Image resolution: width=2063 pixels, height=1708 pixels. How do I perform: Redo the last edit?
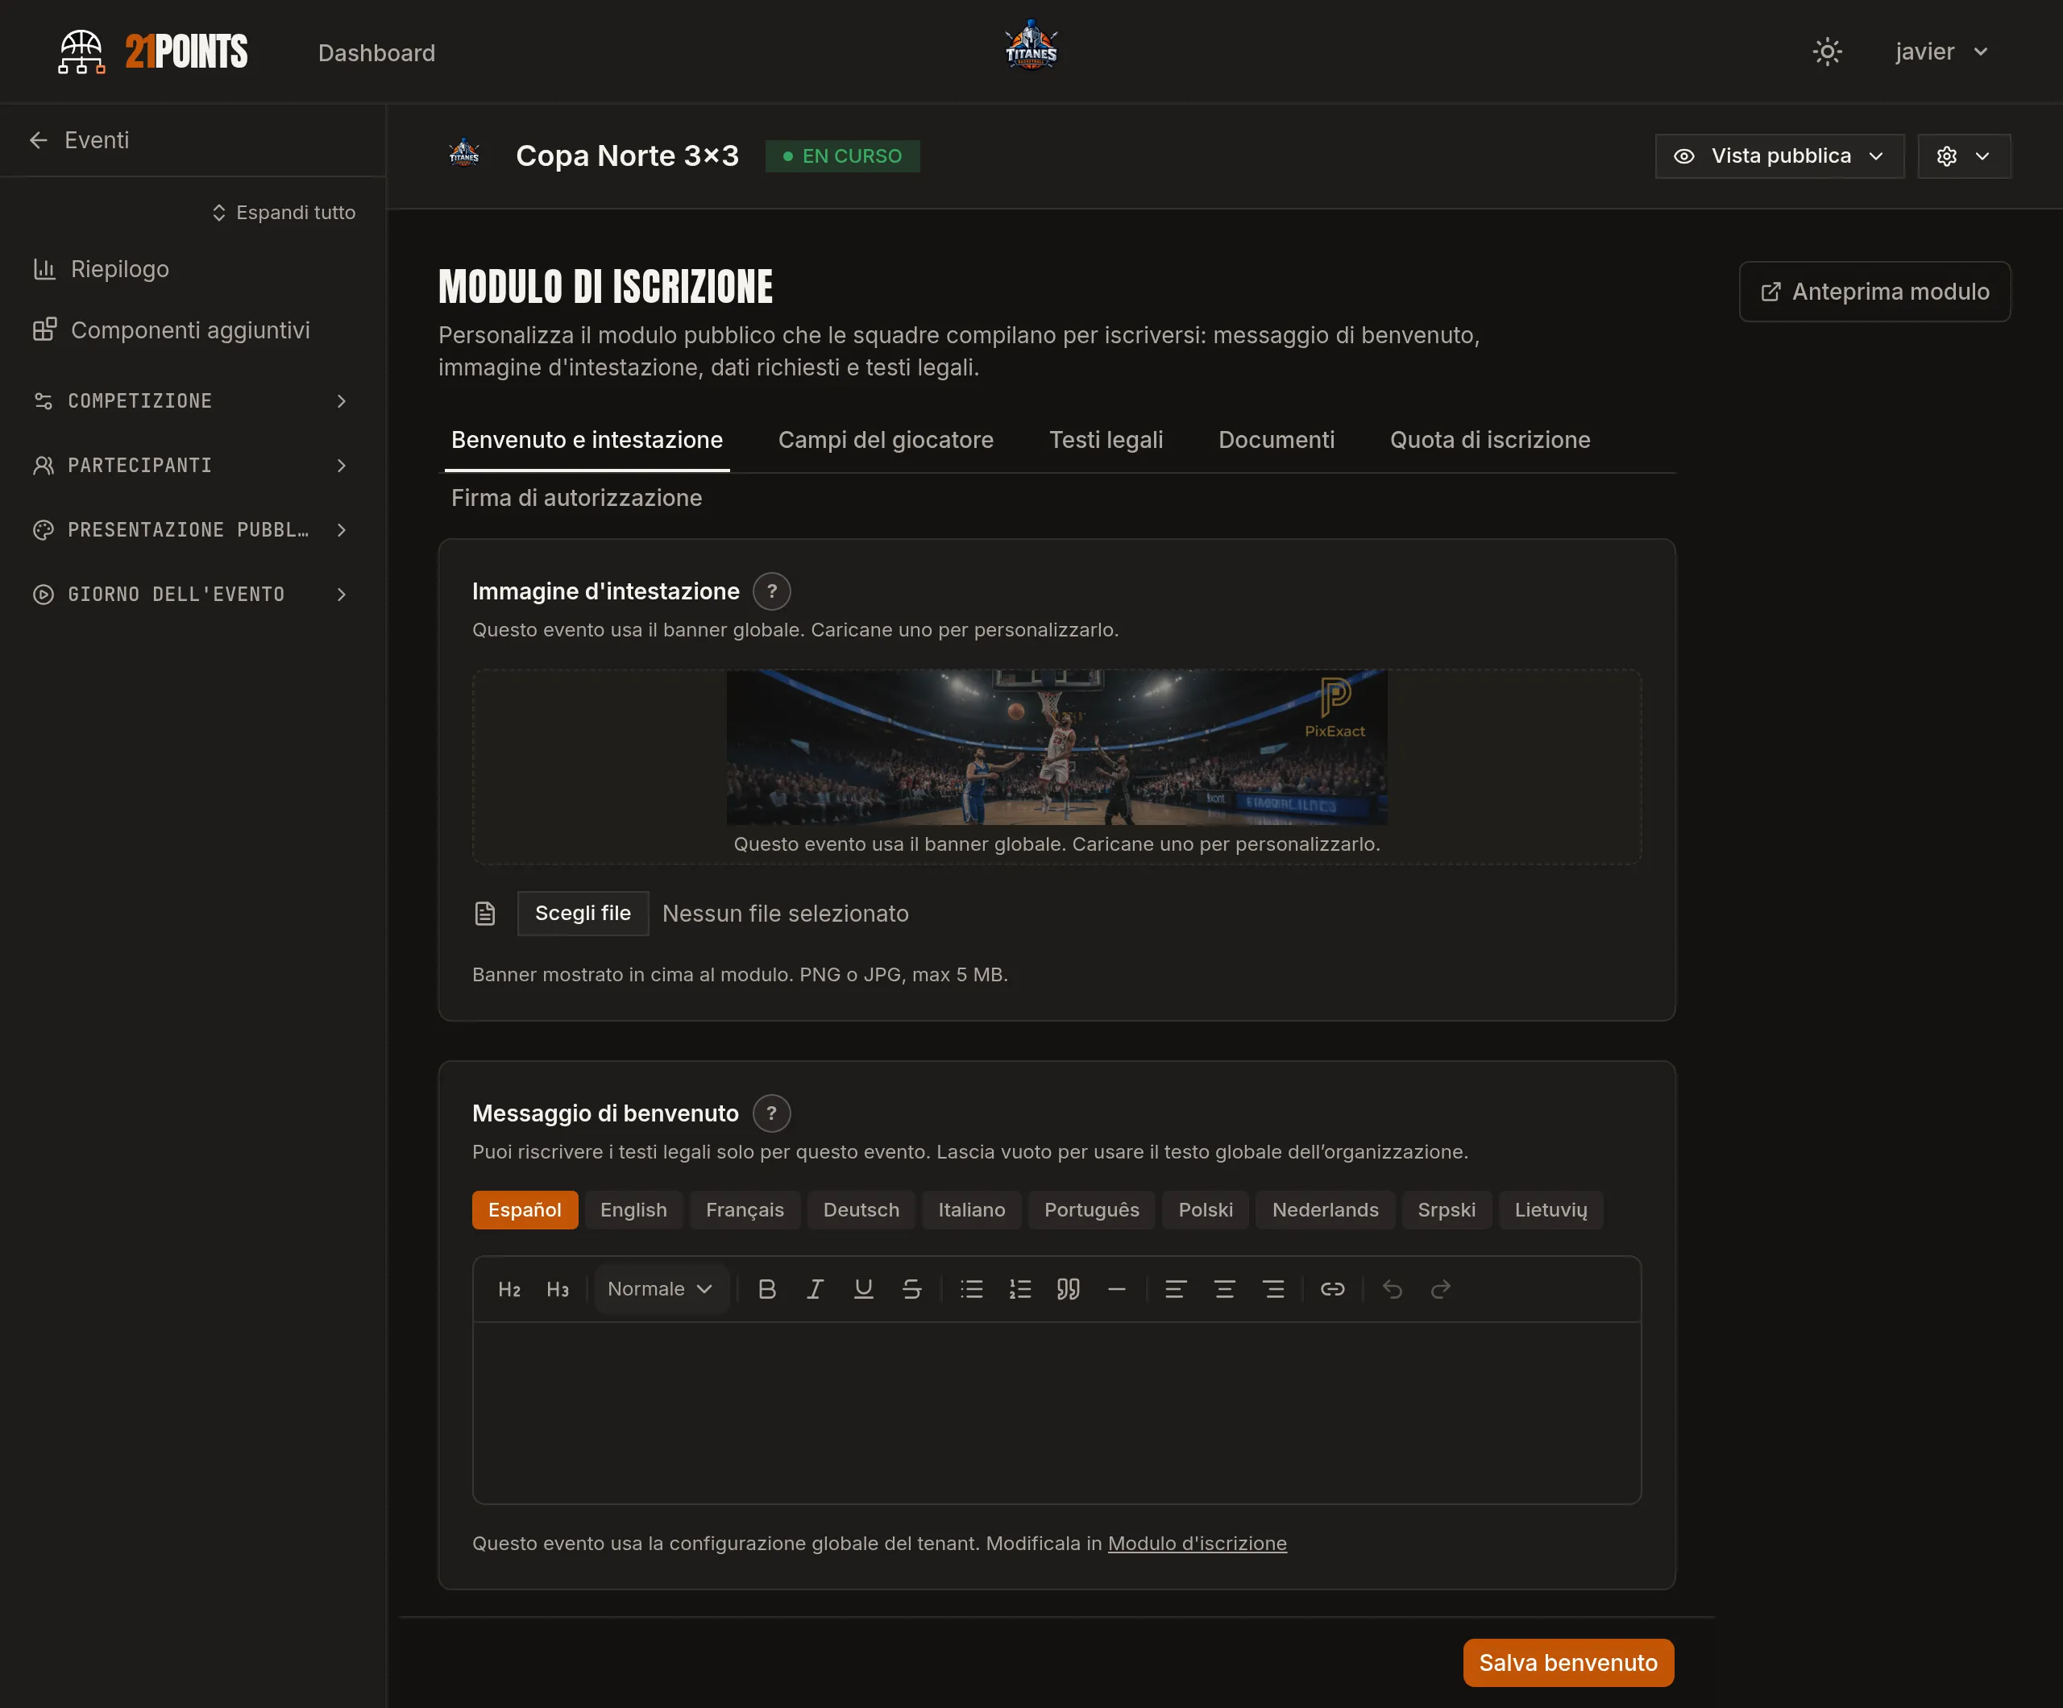click(x=1440, y=1290)
